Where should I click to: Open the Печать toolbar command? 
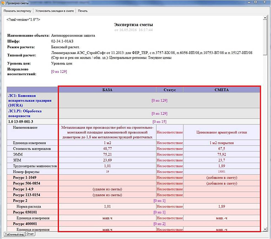pyautogui.click(x=83, y=11)
